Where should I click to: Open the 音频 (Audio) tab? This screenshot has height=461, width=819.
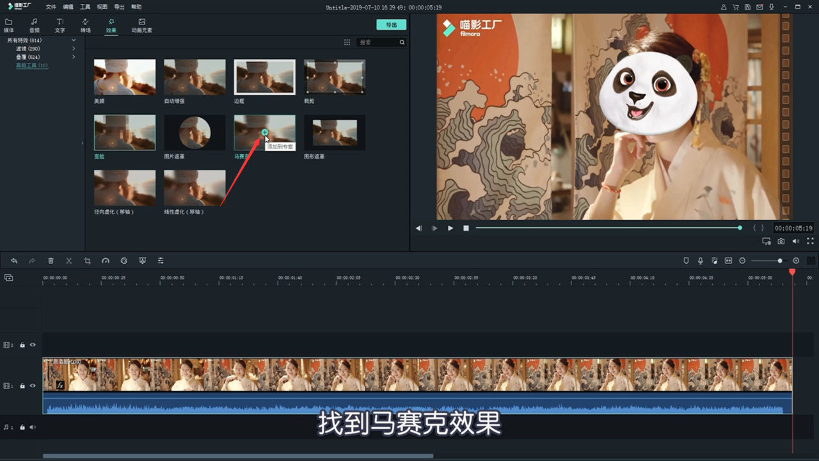click(x=34, y=26)
